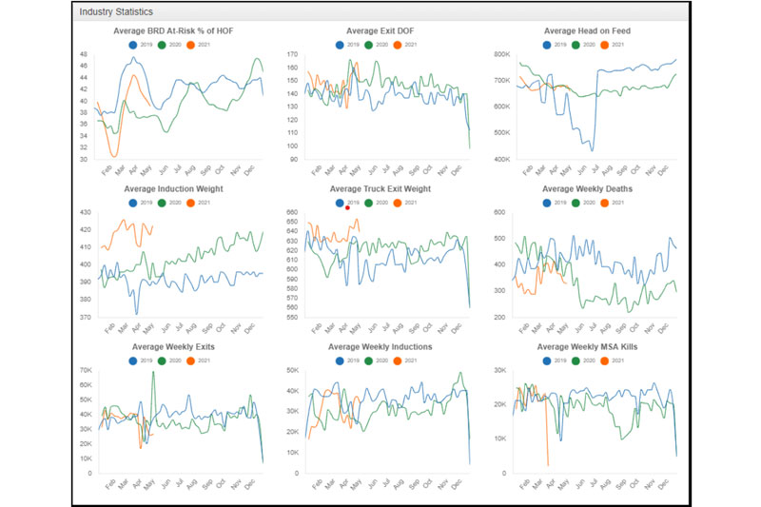Viewport: 761px width, 507px height.
Task: Click the 430 axis label in Induction Weight
Action: 86,212
